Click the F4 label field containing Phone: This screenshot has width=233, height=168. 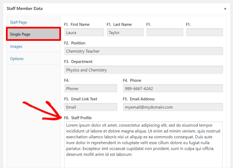91,88
